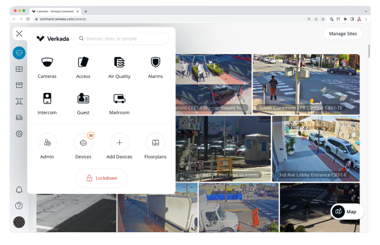Open the browser zoom magnifier icon
Image resolution: width=380 pixels, height=245 pixels.
pos(309,19)
